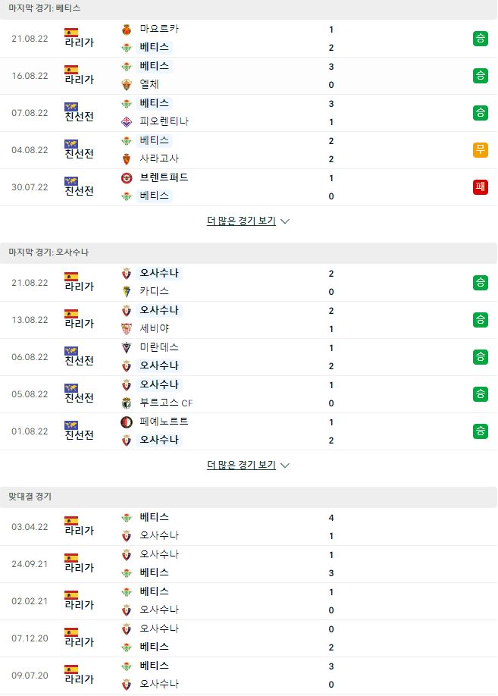This screenshot has width=498, height=696.
Task: Select the 피오렌티나 team name
Action: [164, 121]
